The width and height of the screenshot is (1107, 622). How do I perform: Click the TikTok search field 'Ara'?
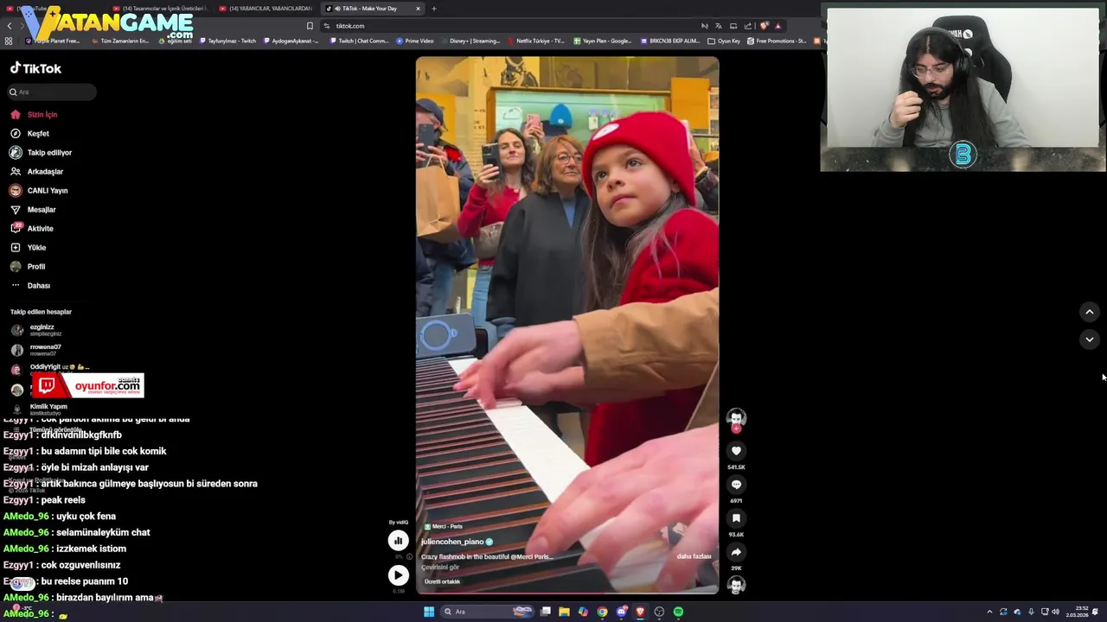pyautogui.click(x=52, y=92)
